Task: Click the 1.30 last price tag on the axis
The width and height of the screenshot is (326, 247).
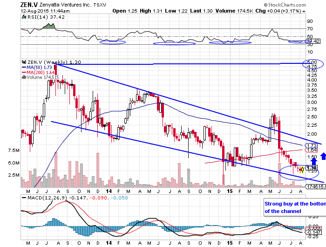Action: tap(312, 168)
